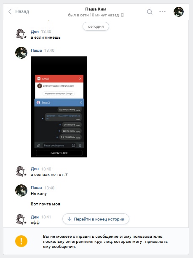
Task: Open Ден's detective avatar on first message
Action: coord(21,34)
